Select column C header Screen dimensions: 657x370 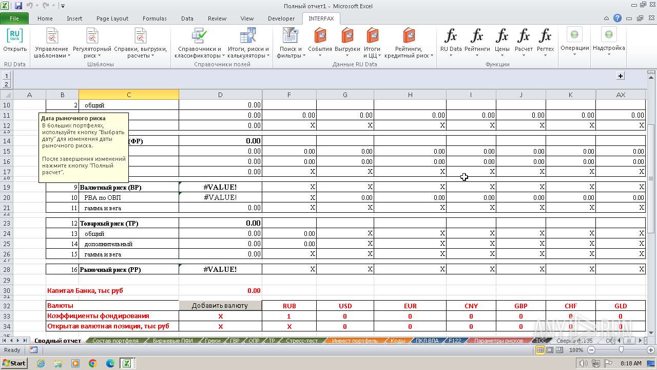pyautogui.click(x=129, y=95)
